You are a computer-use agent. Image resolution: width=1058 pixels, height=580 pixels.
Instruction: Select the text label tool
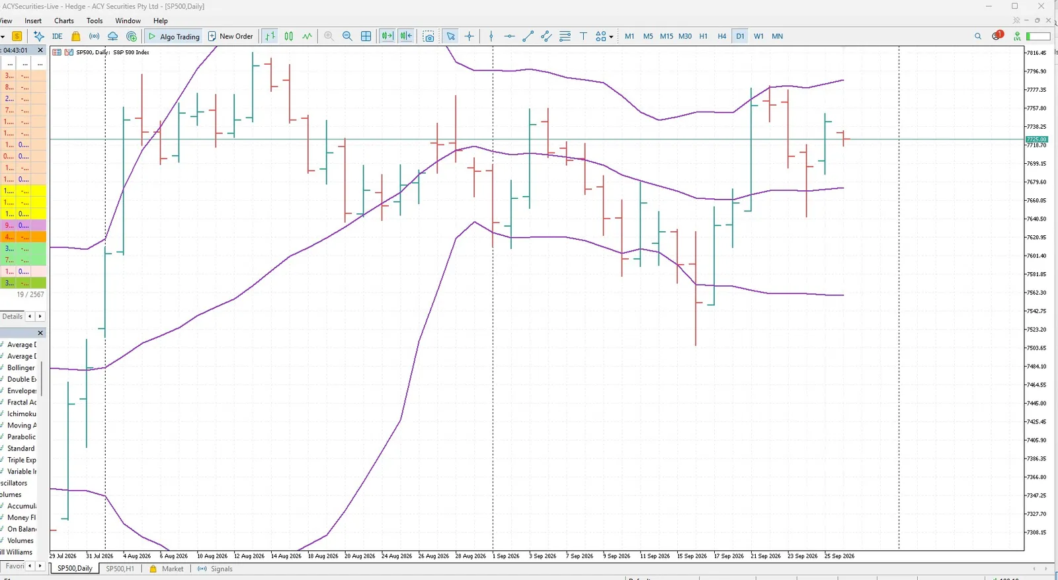583,36
